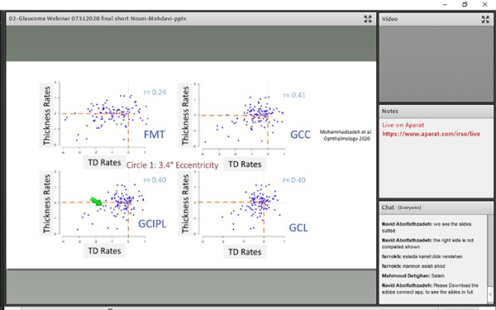The height and width of the screenshot is (310, 496).
Task: Click the GCC scatter plot label
Action: (x=300, y=135)
